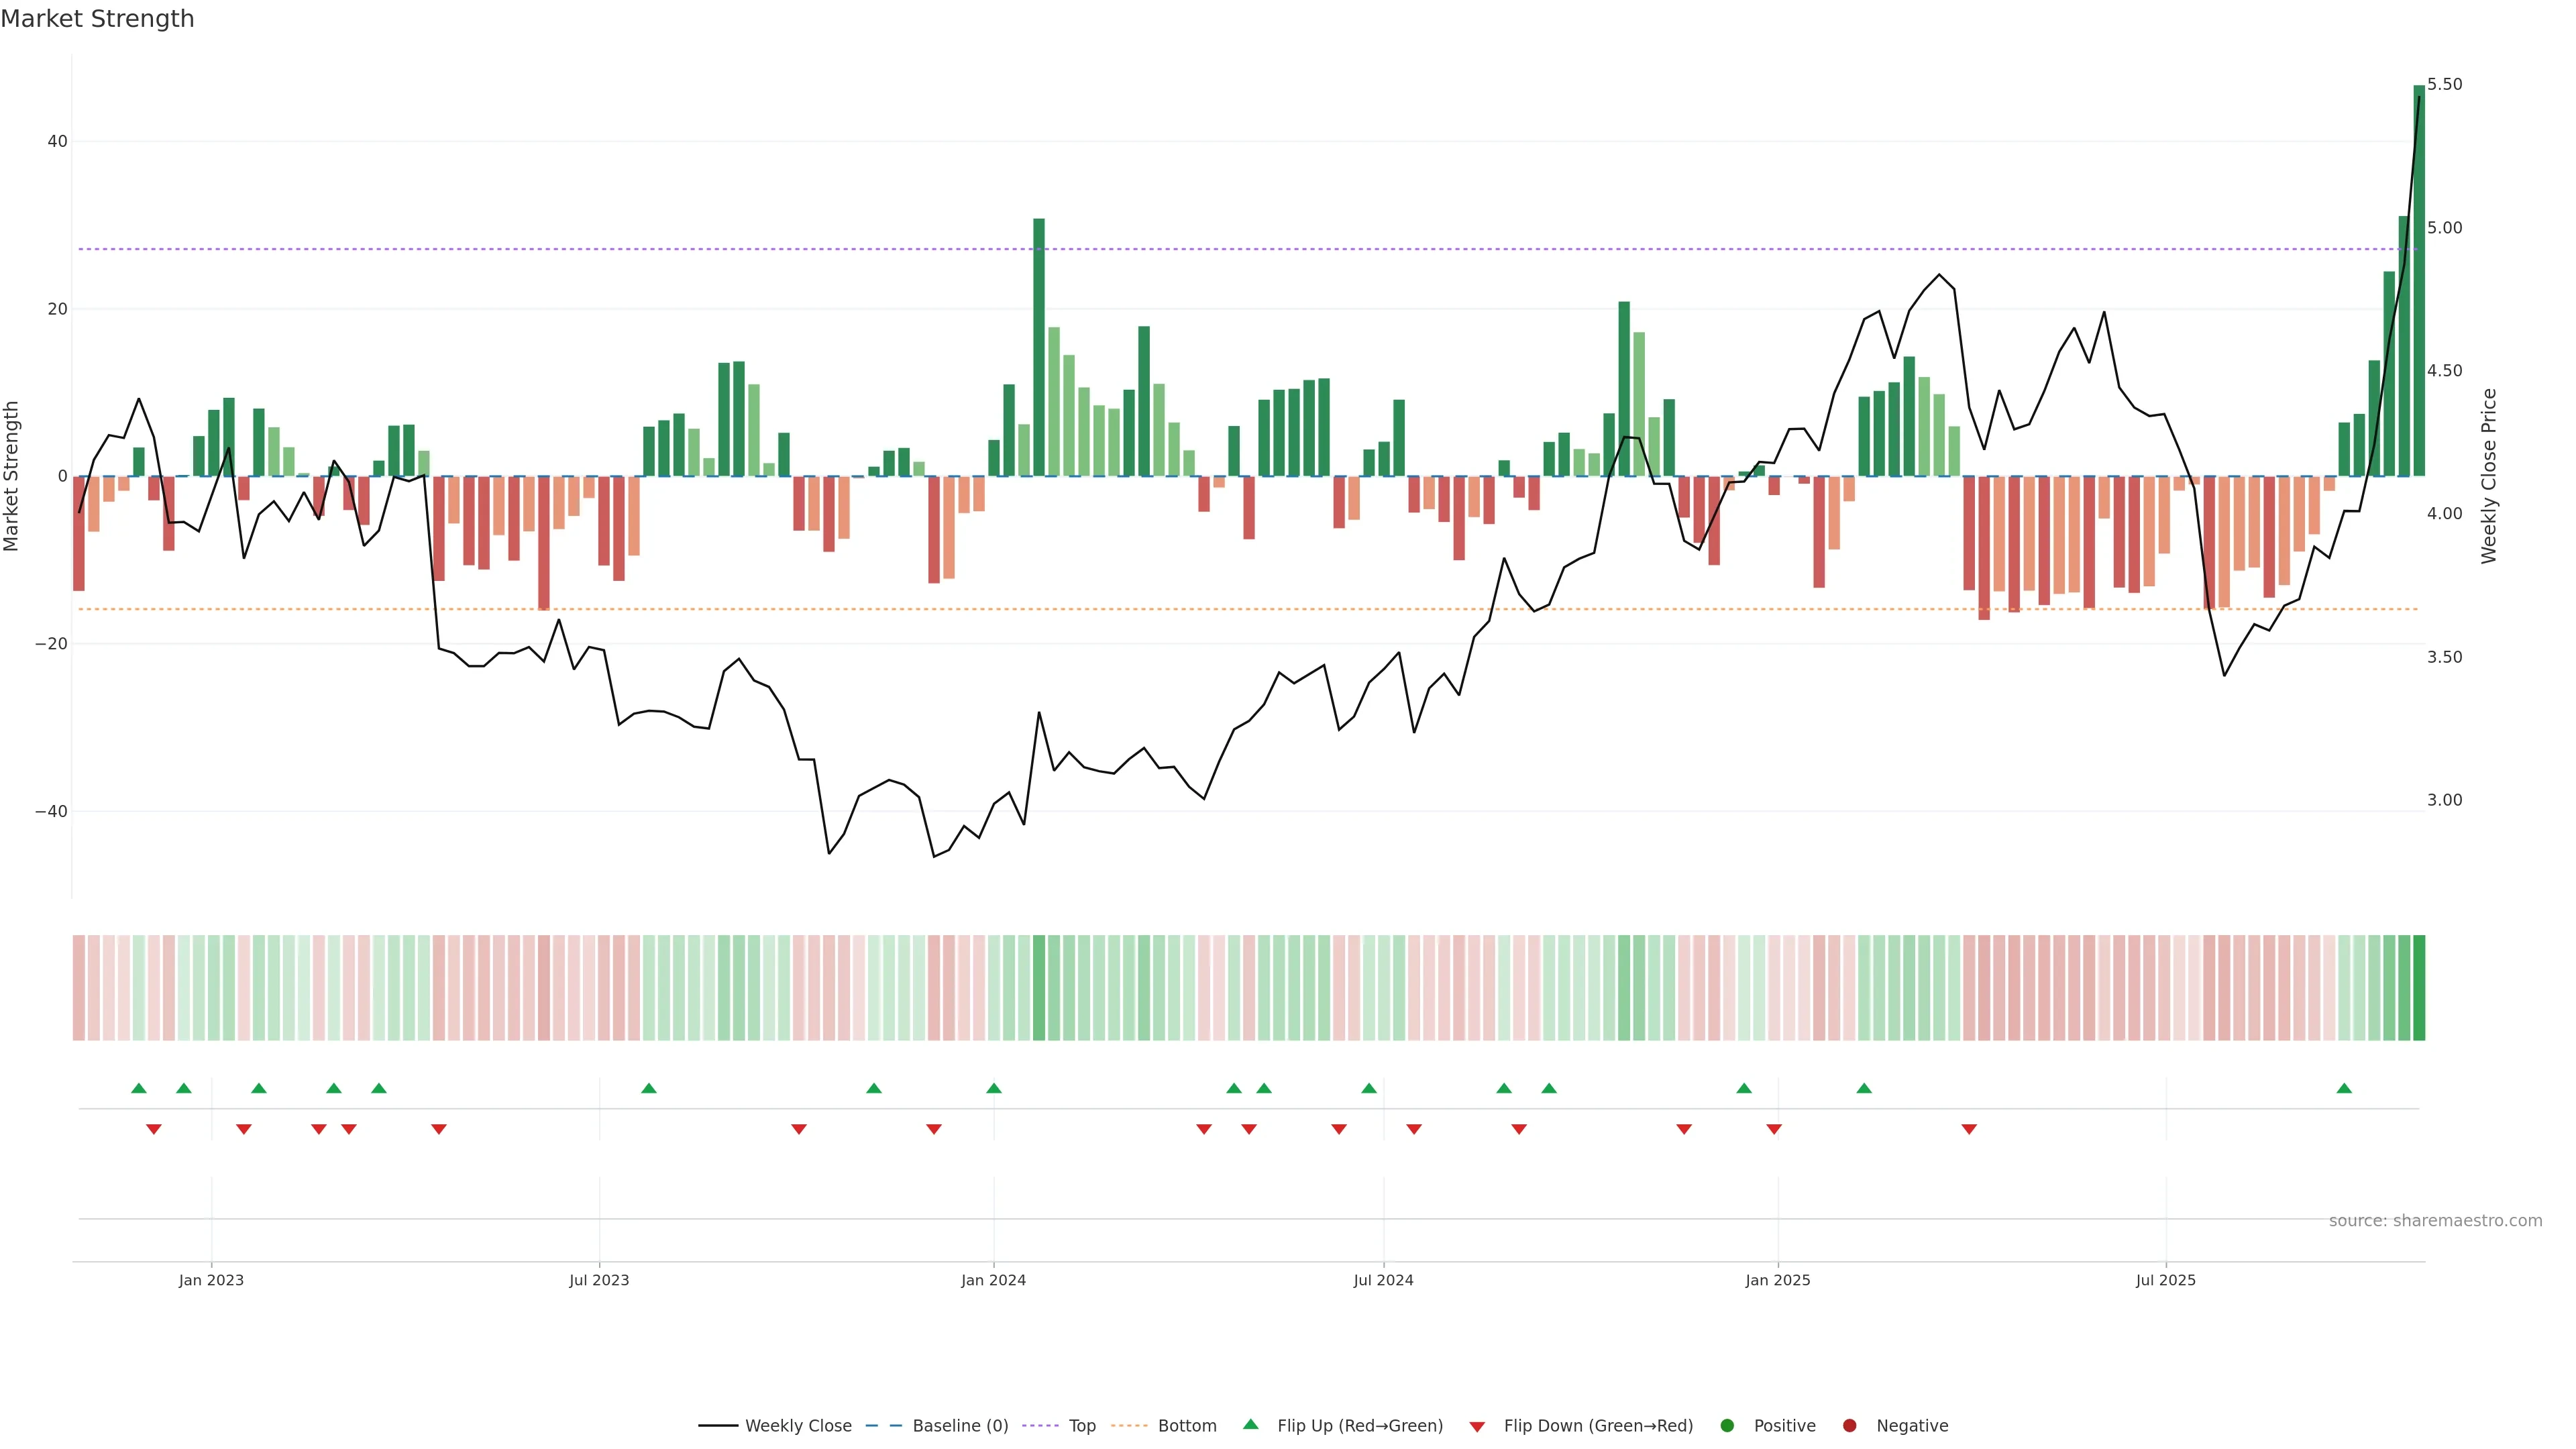The image size is (2576, 1449).
Task: Click the Weekly Close Price axis title
Action: 2489,476
